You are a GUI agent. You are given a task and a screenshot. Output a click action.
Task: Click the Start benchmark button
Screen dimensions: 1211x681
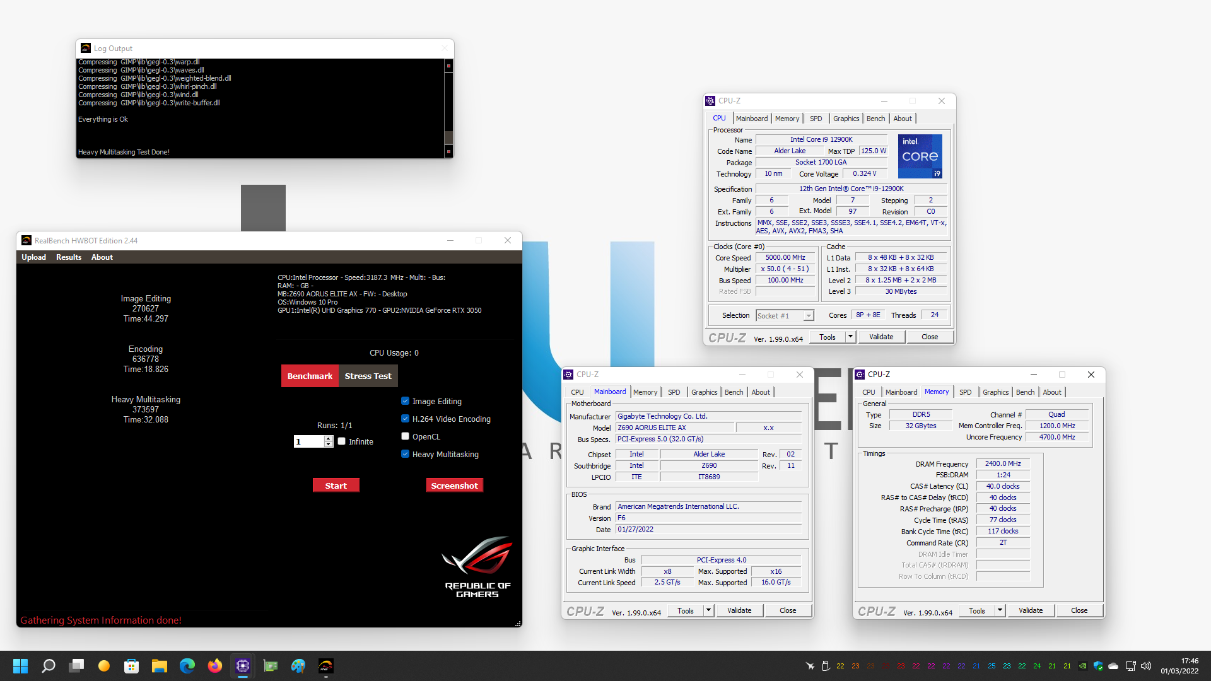(336, 486)
